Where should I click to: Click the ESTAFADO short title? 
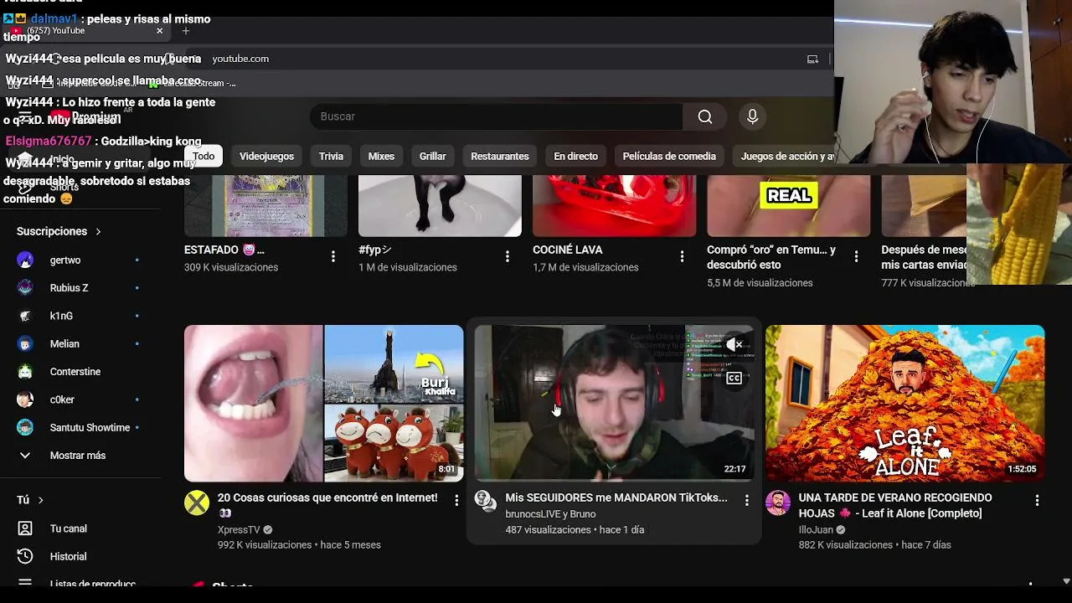224,250
